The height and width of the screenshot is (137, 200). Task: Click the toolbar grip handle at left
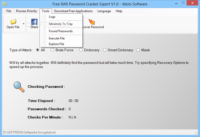[x=3, y=24]
